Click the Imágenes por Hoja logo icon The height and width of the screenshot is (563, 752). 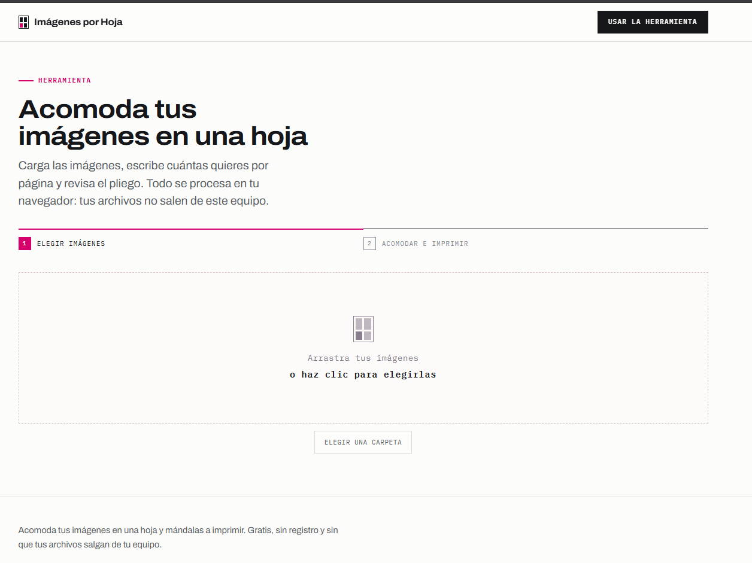tap(23, 22)
